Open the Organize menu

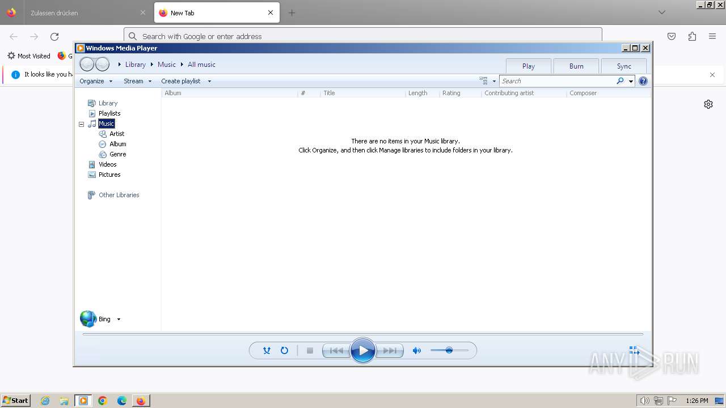(x=96, y=81)
